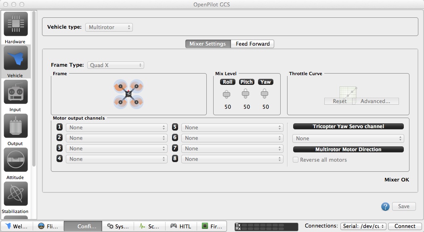Click the blue help question mark icon
The height and width of the screenshot is (232, 424).
click(385, 207)
